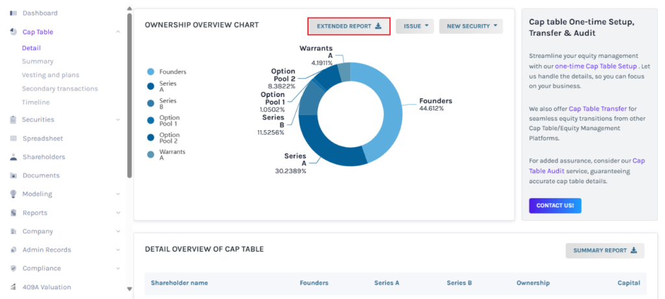Viewport: 665px width, 299px height.
Task: Click the 409A Valuation icon
Action: click(14, 287)
